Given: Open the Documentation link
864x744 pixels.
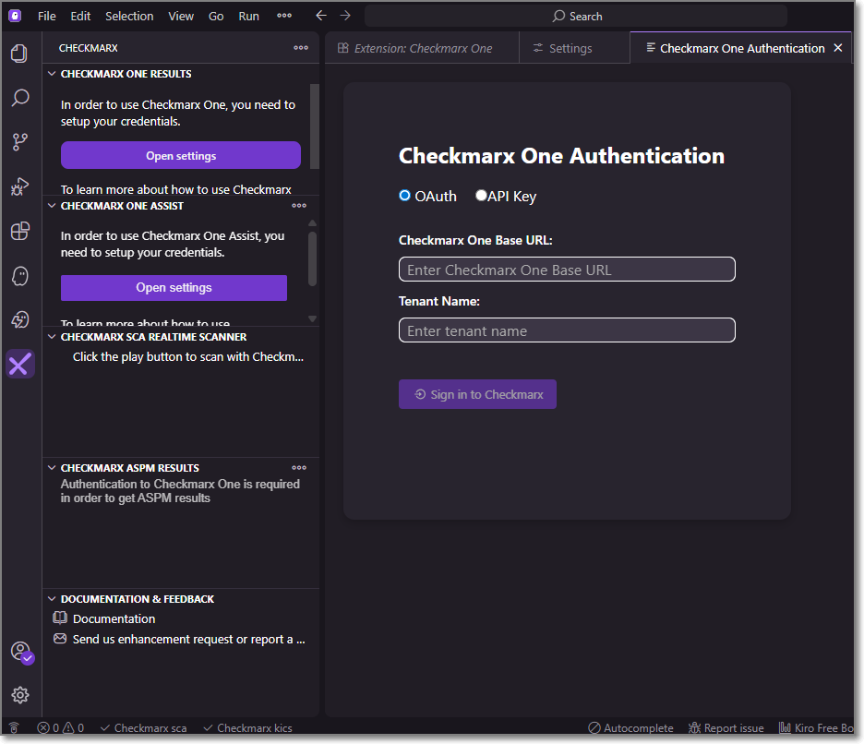Looking at the screenshot, I should 114,619.
